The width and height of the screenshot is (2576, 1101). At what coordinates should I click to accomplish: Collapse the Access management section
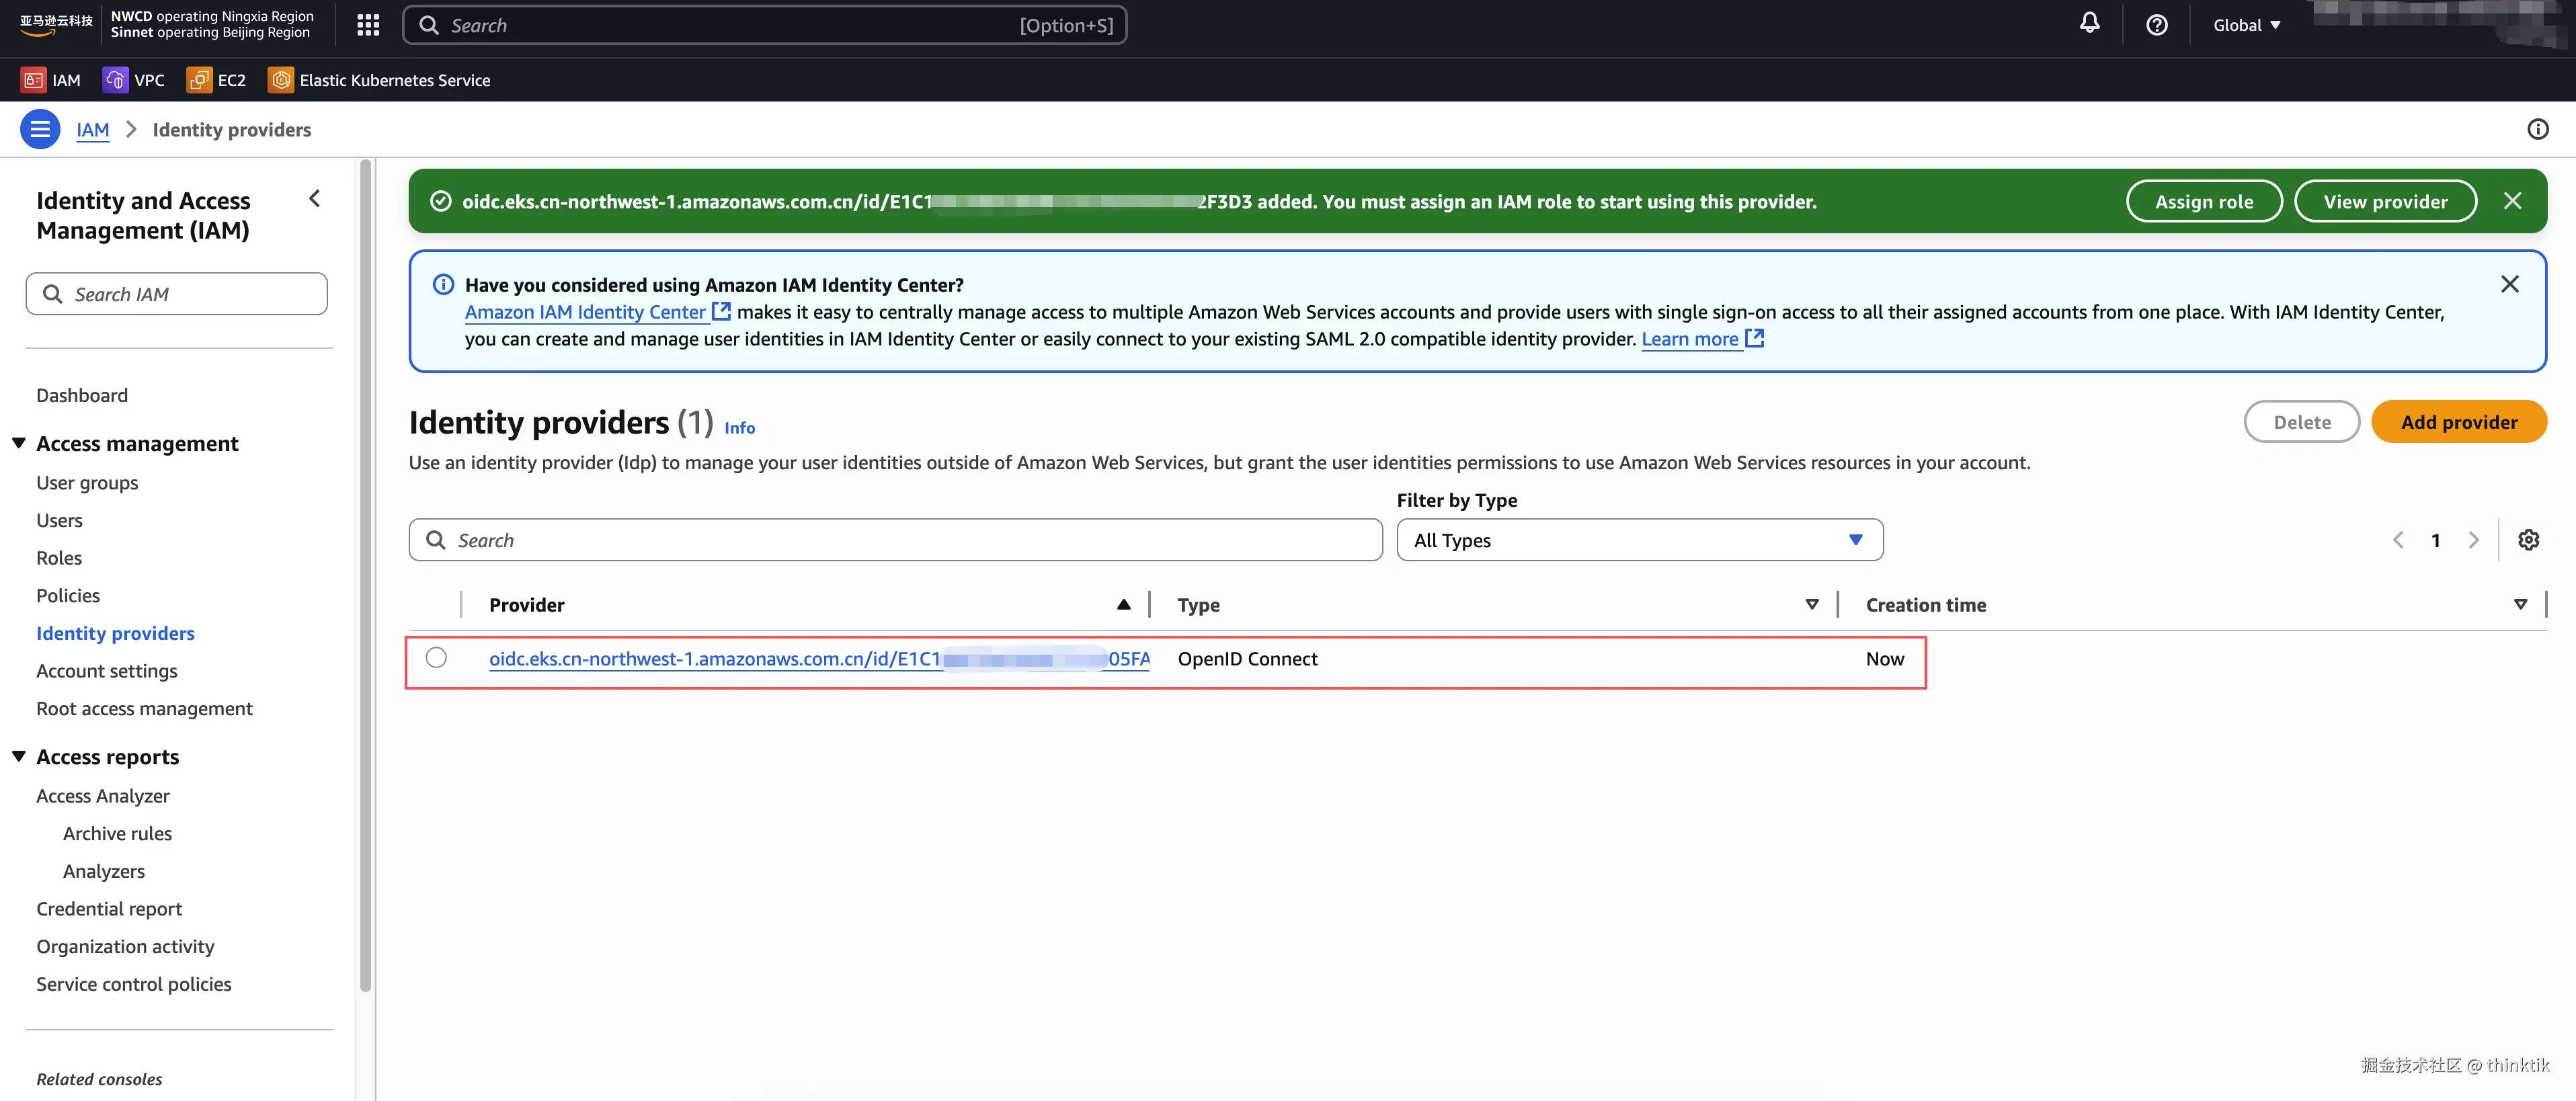click(x=19, y=443)
